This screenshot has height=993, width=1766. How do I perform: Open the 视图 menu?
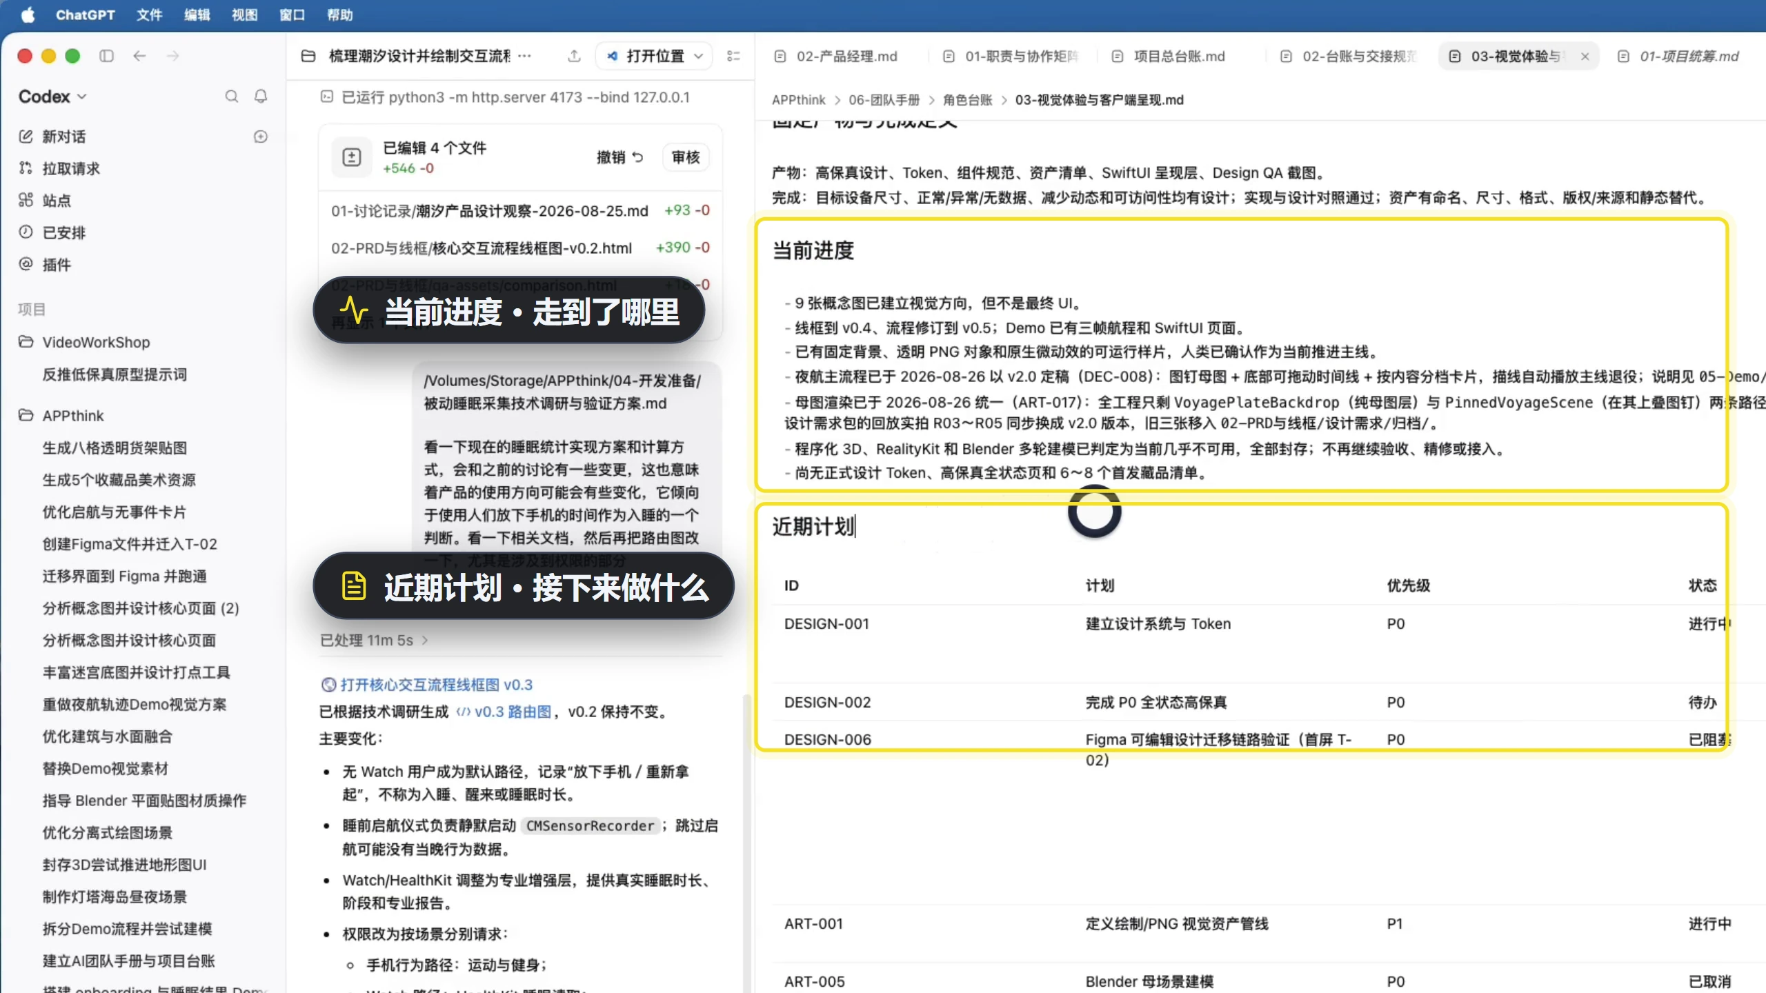244,14
